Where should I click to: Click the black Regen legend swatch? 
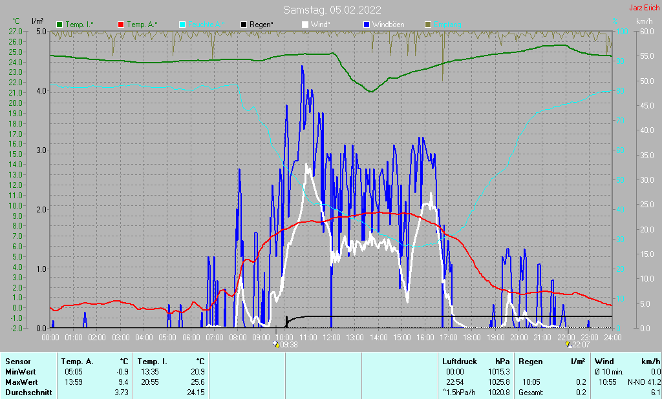(244, 25)
